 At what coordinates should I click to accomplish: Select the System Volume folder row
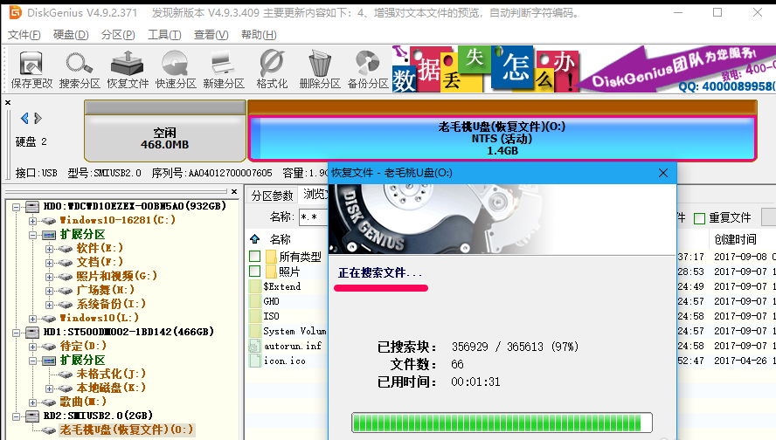(288, 331)
